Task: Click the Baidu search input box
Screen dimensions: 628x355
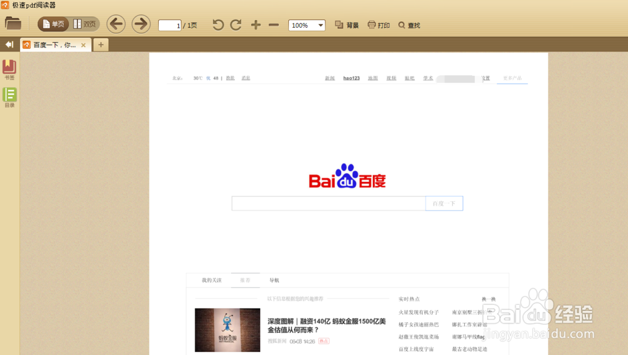Action: (x=328, y=203)
